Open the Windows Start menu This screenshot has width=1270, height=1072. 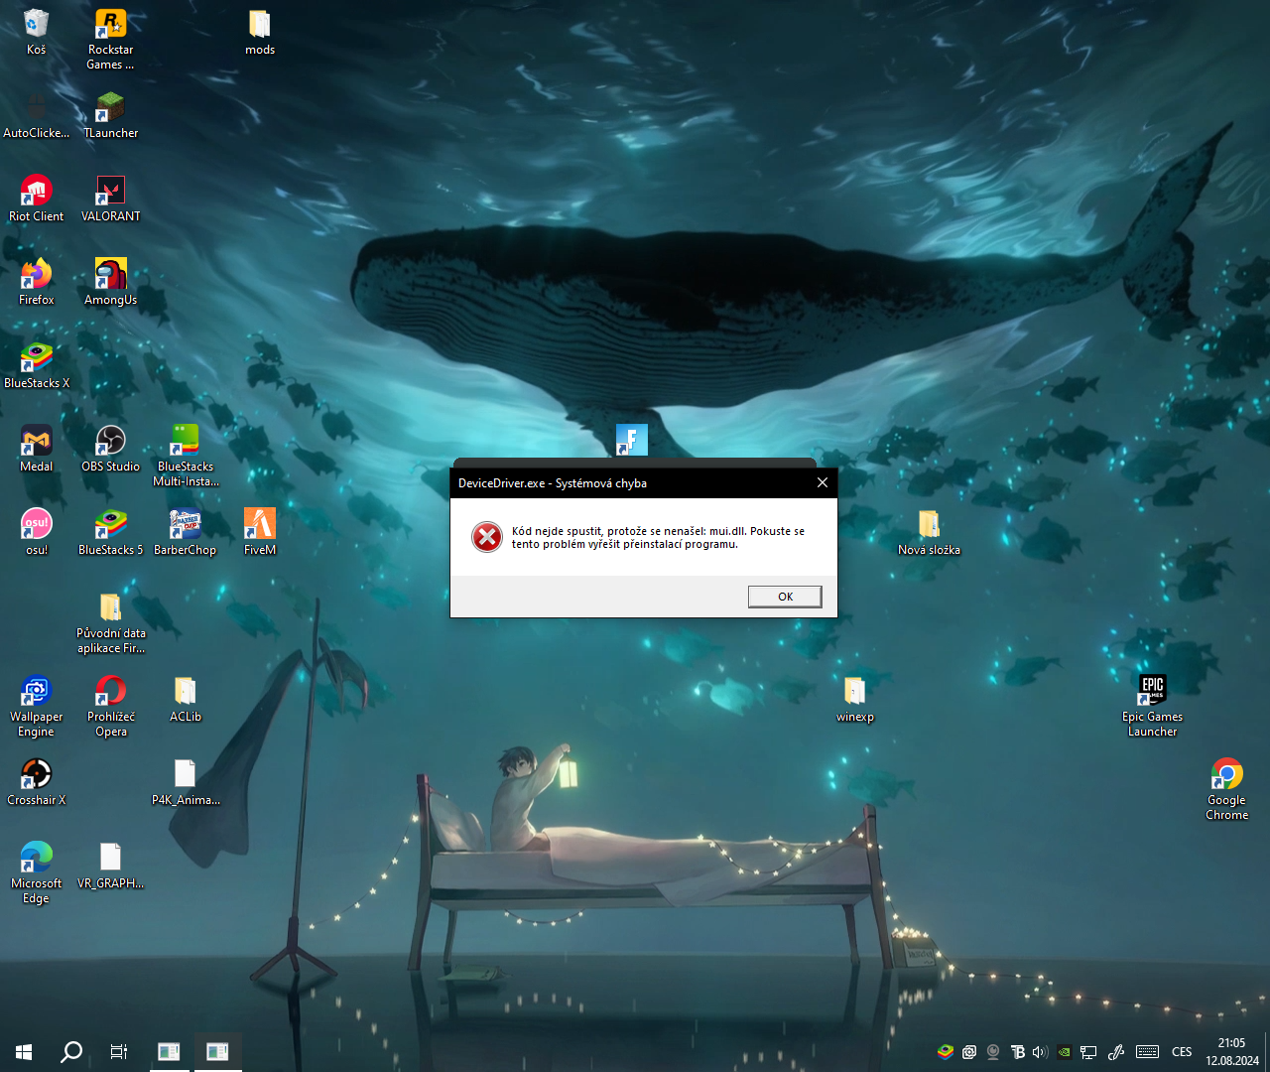click(x=24, y=1052)
